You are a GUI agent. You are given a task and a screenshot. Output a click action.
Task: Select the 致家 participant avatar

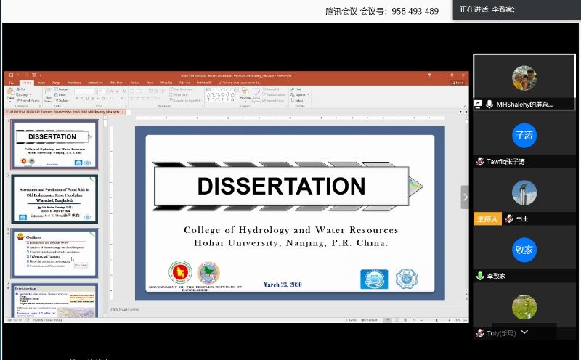524,249
